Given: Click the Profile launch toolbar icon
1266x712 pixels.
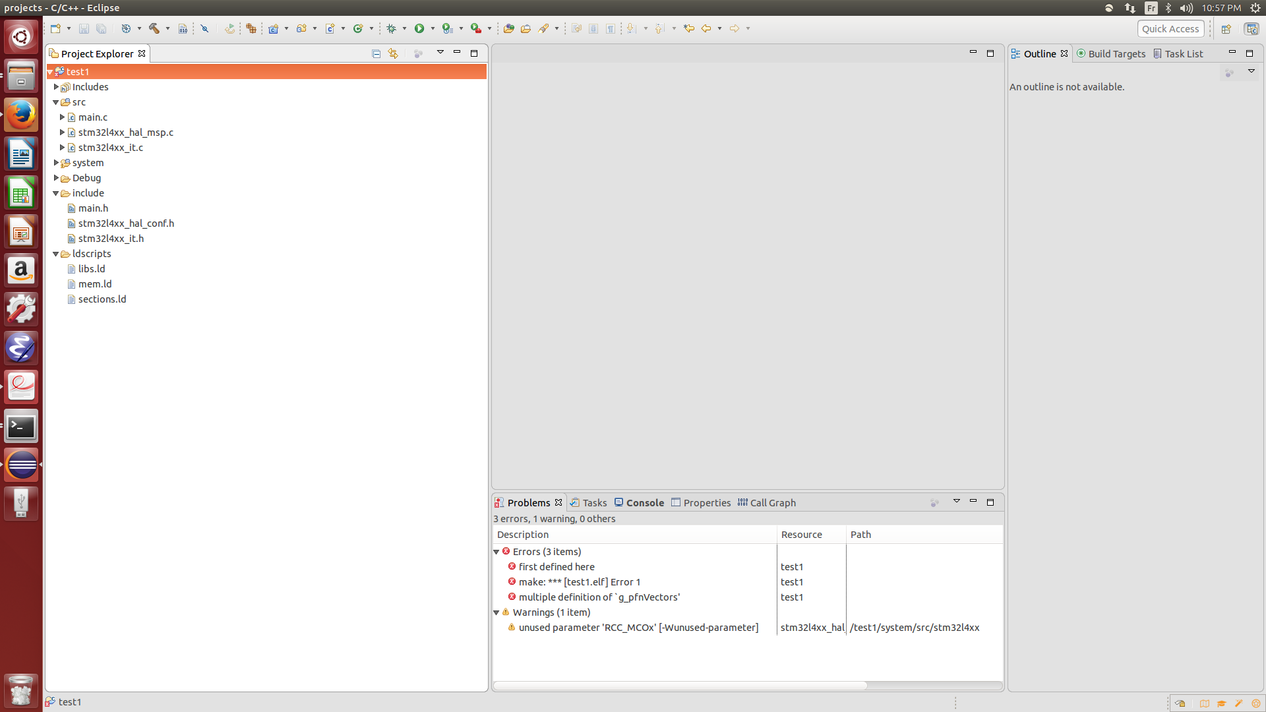Looking at the screenshot, I should tap(448, 28).
